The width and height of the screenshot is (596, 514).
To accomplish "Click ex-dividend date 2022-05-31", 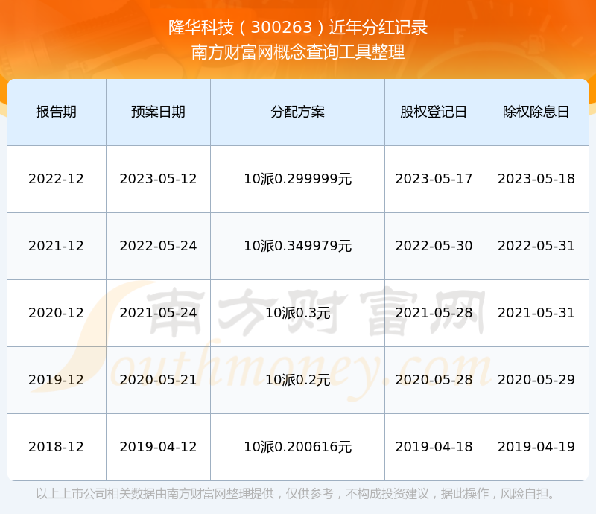I will tap(536, 246).
